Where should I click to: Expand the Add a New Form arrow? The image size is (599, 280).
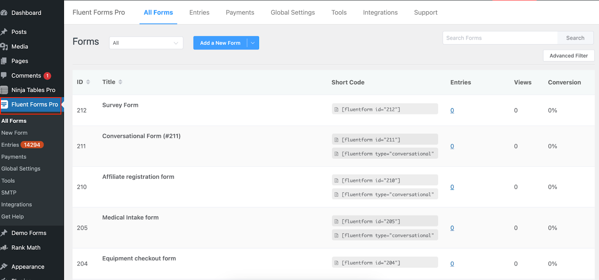tap(253, 43)
